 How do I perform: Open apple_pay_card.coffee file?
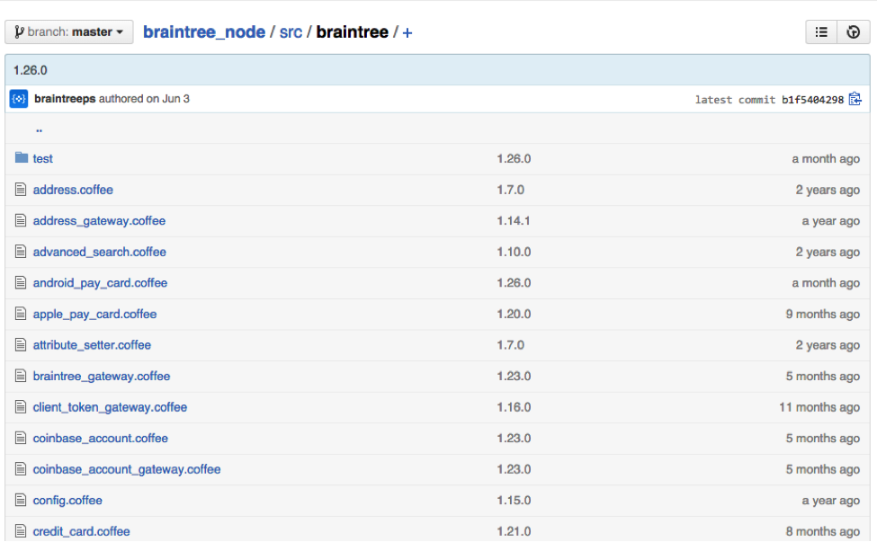point(94,314)
